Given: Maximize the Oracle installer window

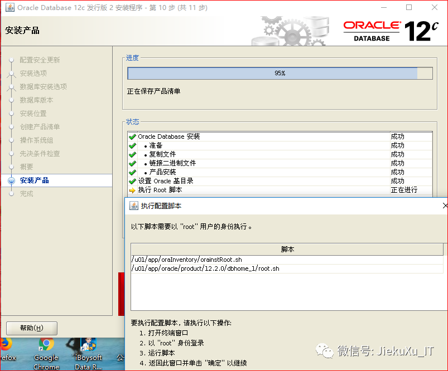Looking at the screenshot, I should 409,7.
